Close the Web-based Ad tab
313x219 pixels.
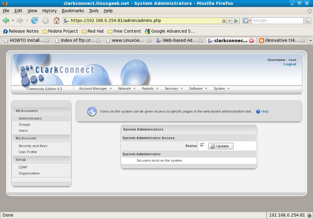tap(201, 41)
